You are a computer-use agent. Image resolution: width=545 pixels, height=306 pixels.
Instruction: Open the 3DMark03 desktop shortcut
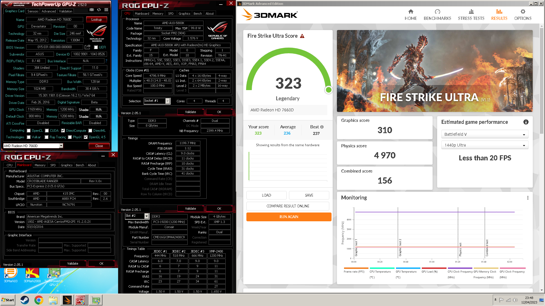tap(11, 275)
